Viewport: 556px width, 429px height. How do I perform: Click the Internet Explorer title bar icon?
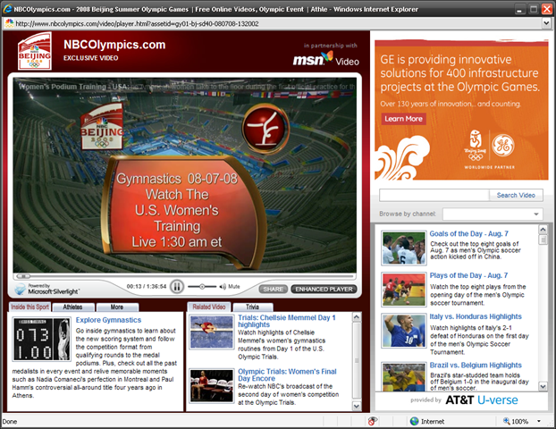point(7,9)
